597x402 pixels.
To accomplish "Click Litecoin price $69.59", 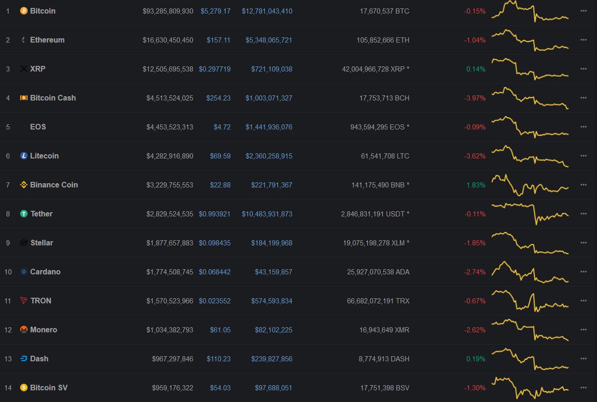I will pyautogui.click(x=220, y=156).
